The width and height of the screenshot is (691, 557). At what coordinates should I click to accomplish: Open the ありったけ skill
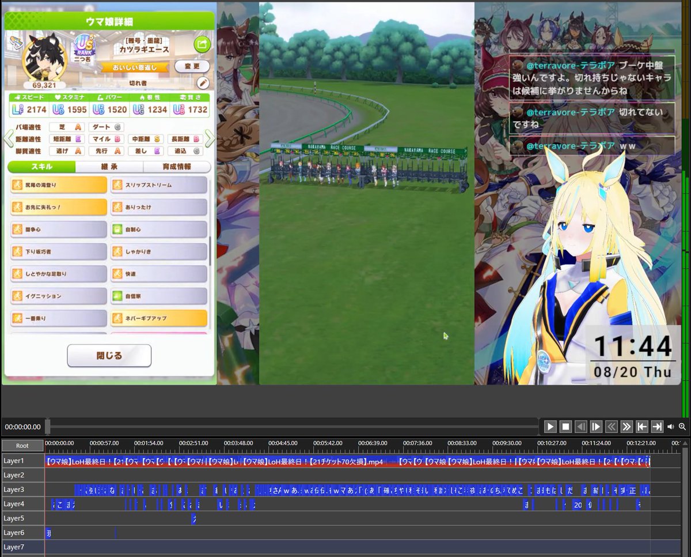[158, 207]
